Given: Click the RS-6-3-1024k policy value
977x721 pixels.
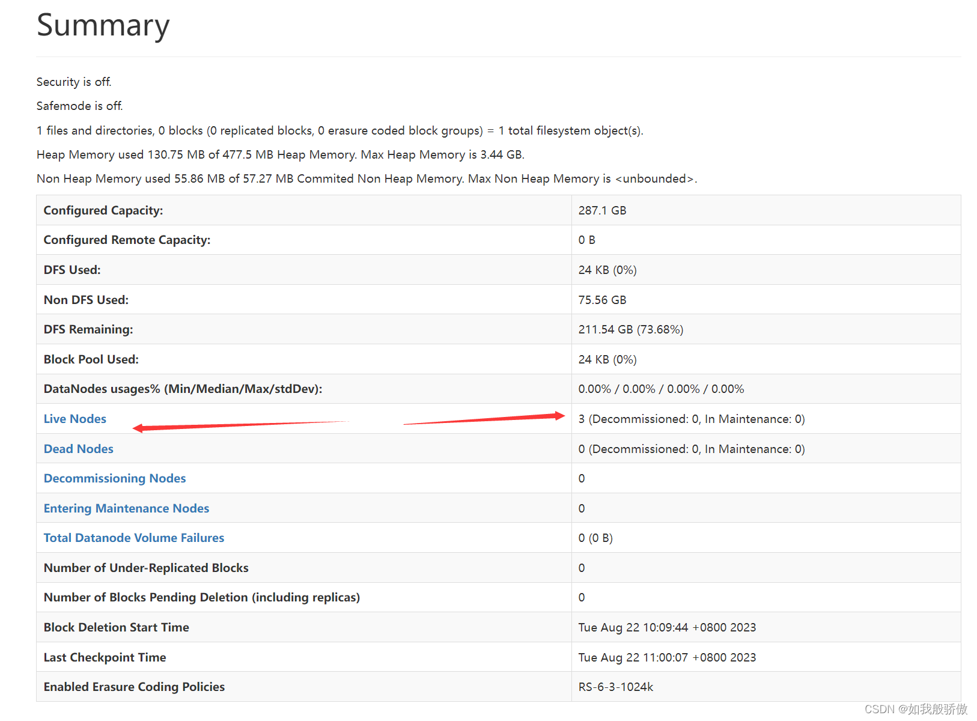Looking at the screenshot, I should coord(616,687).
